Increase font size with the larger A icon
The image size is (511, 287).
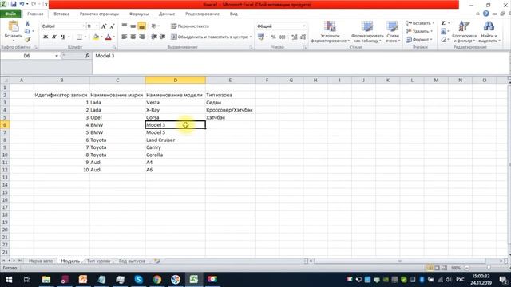click(104, 26)
